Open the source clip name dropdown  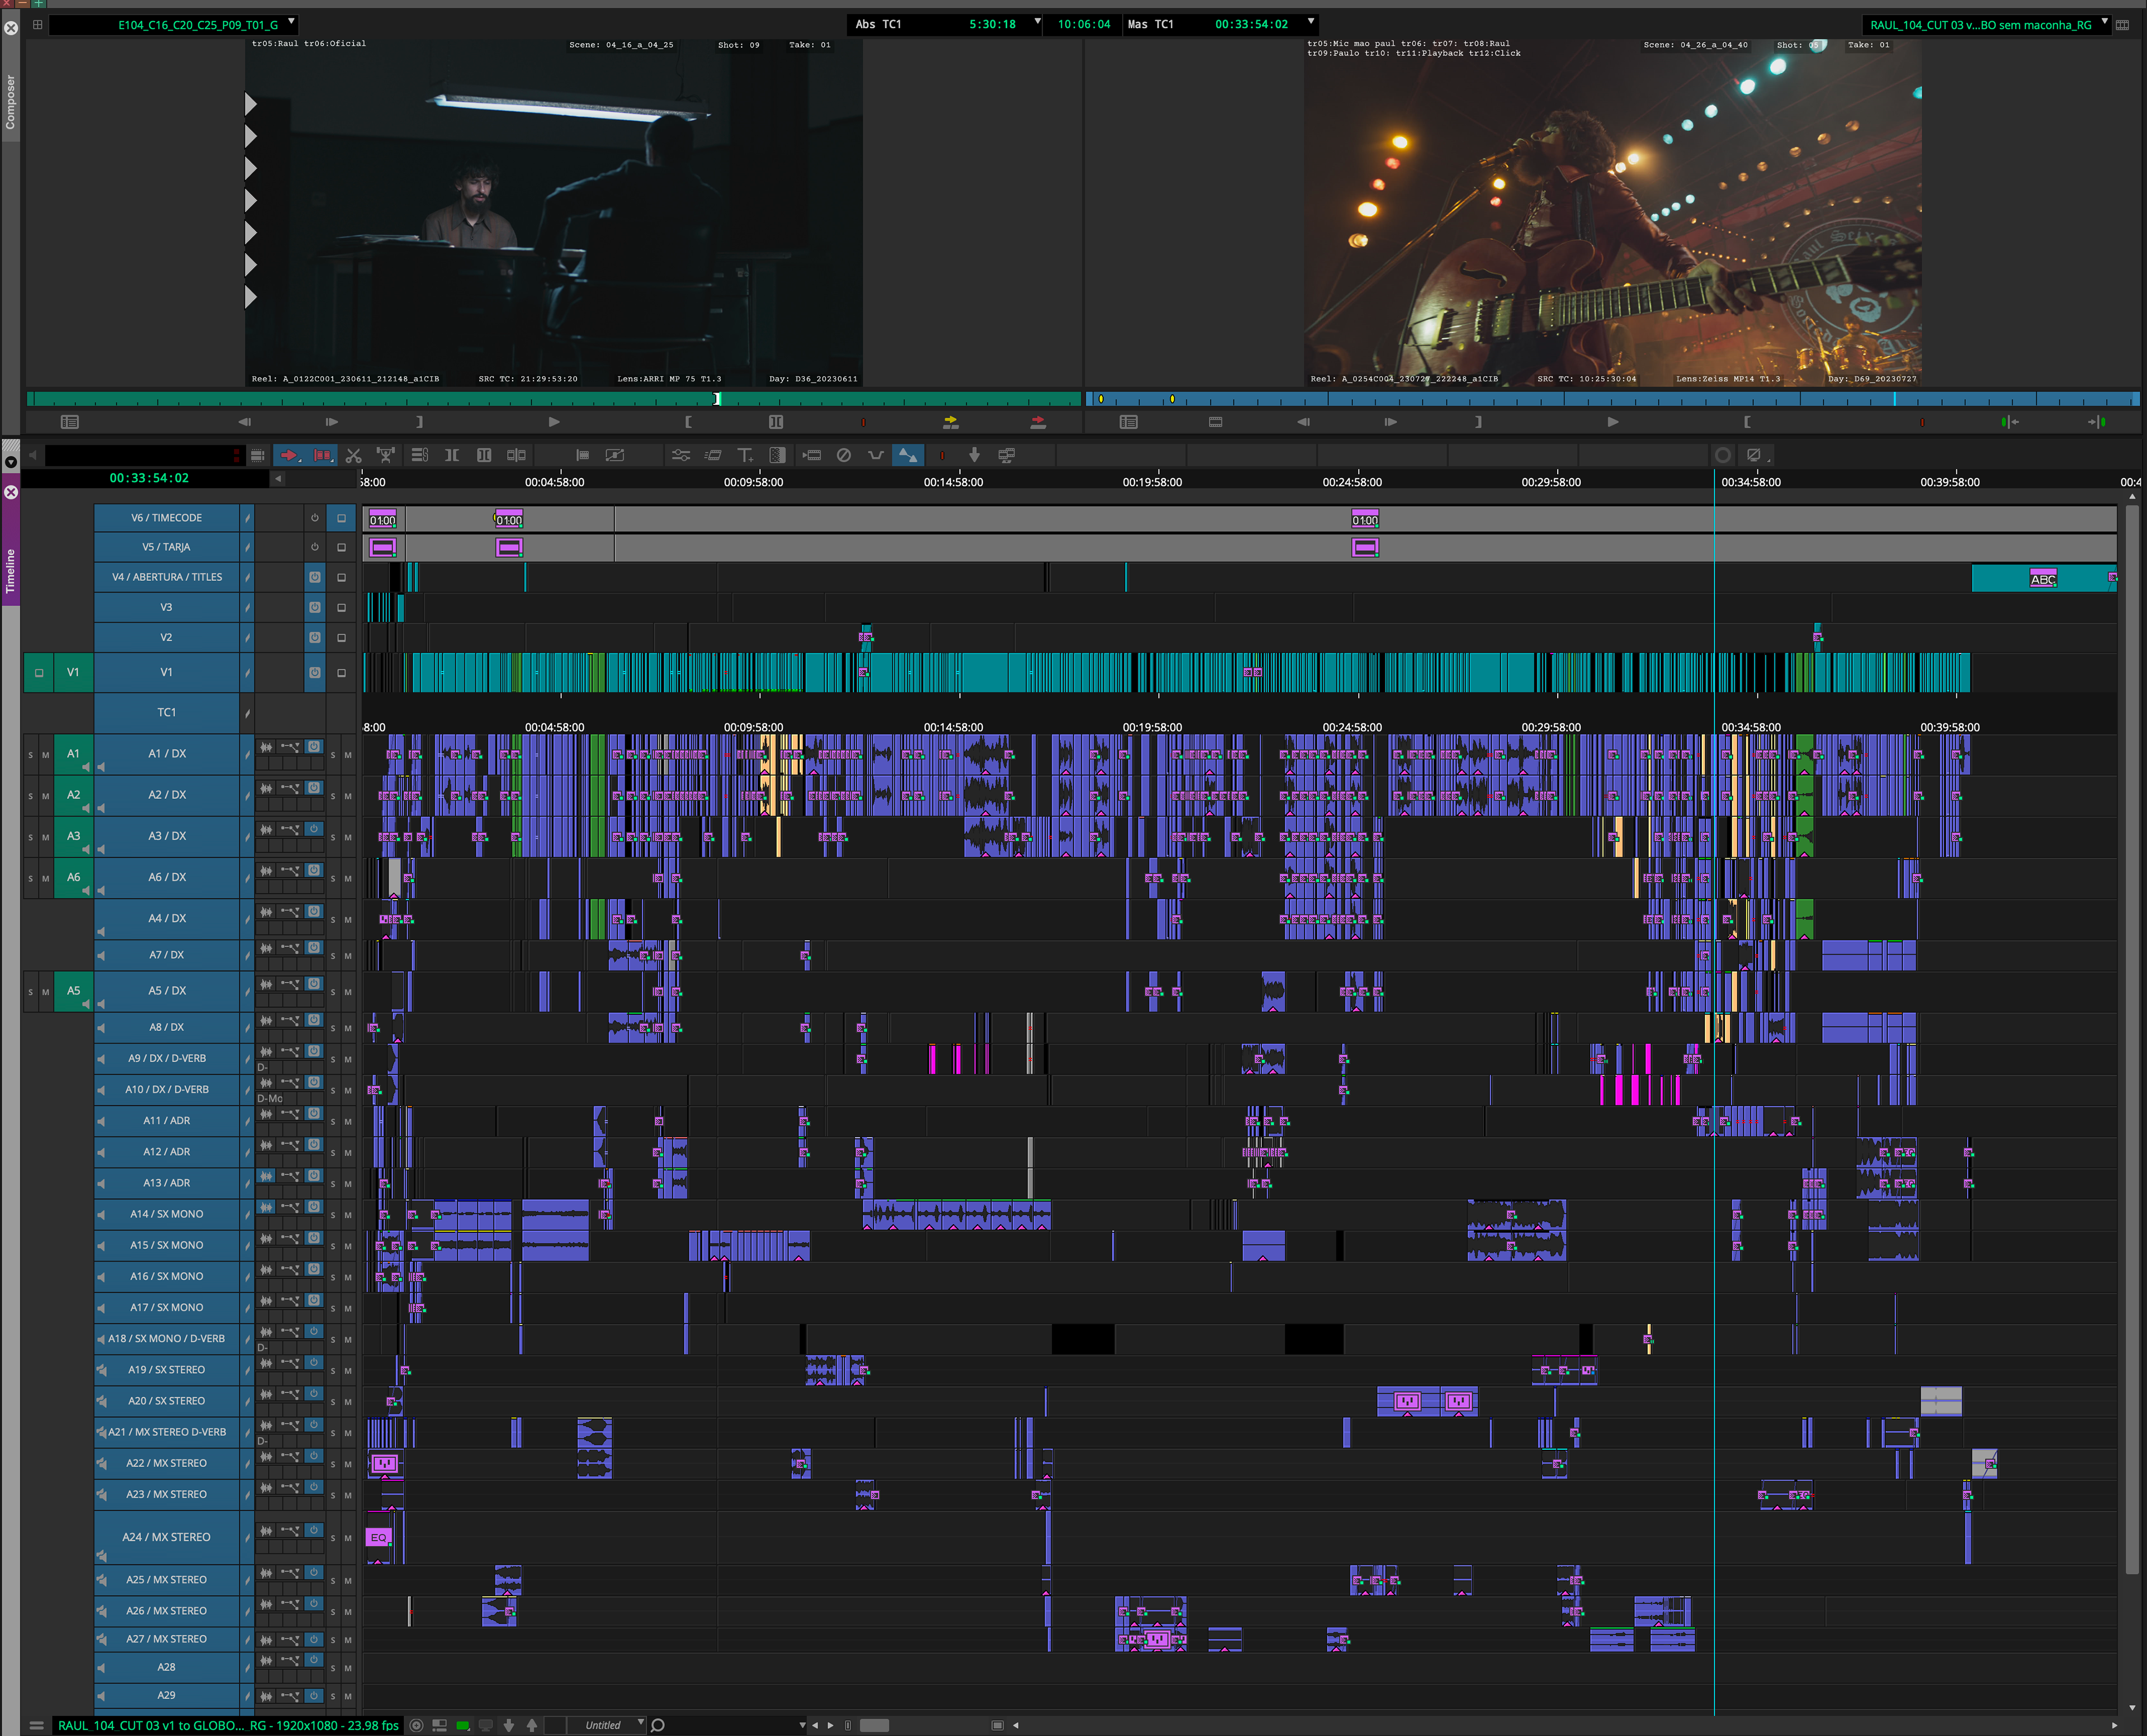(291, 22)
